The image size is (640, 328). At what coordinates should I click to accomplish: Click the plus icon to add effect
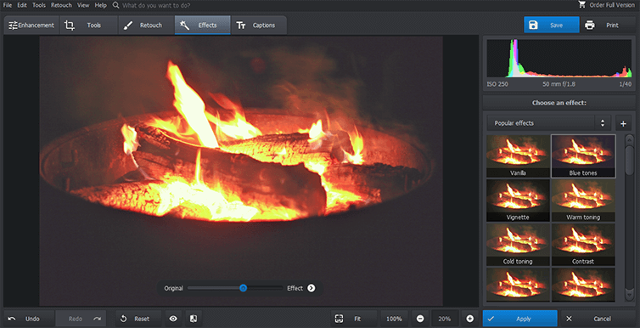click(623, 123)
